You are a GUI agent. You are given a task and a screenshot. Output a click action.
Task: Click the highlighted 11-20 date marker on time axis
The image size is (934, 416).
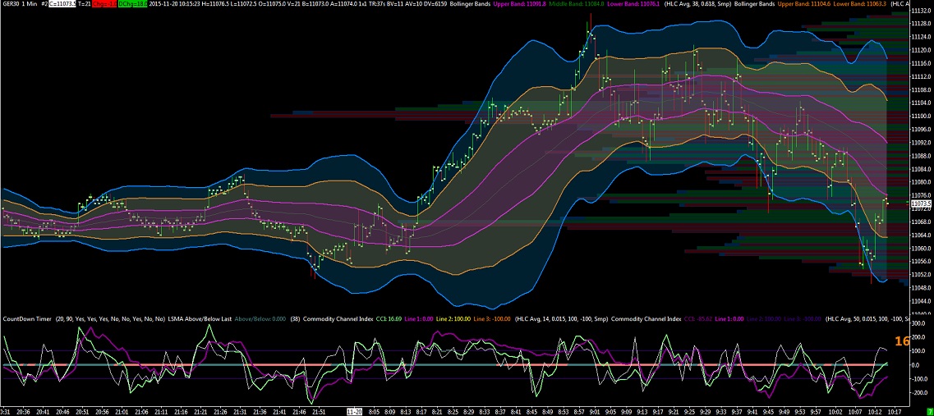coord(354,411)
